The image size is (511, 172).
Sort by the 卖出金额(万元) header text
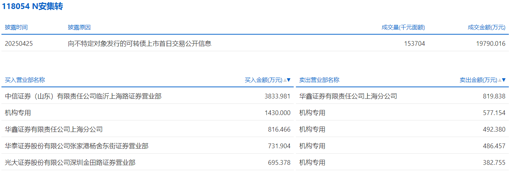pos(478,80)
